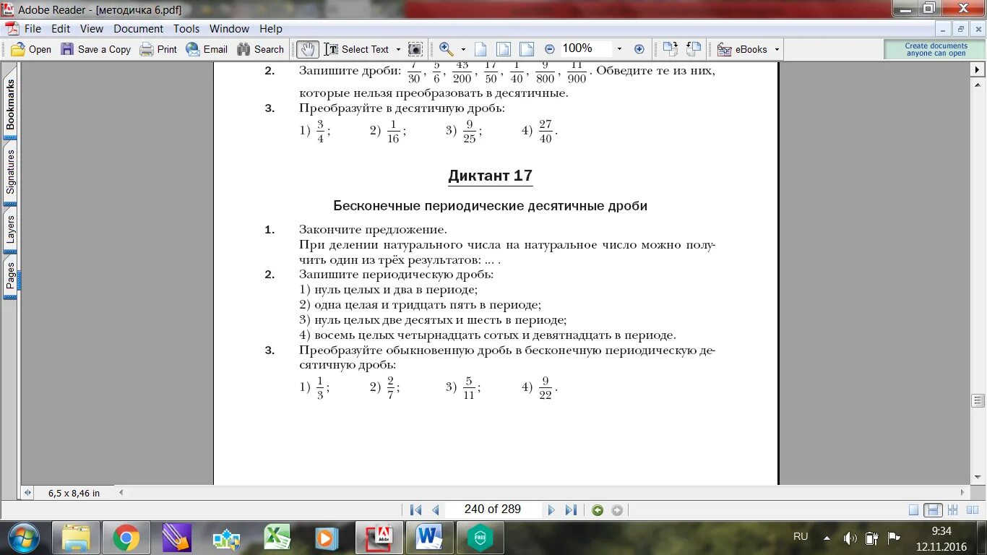This screenshot has width=987, height=555.
Task: Open the eBooks toolbar button
Action: pyautogui.click(x=742, y=49)
